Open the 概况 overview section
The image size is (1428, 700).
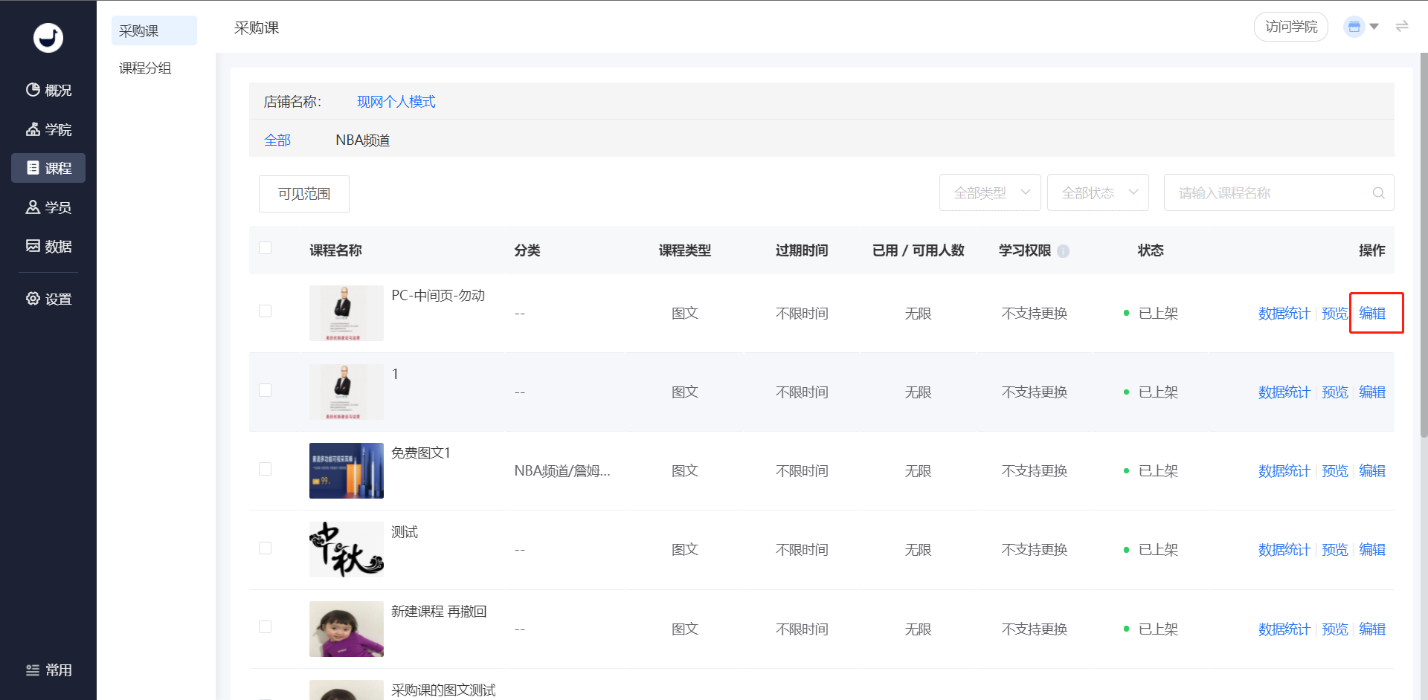[48, 90]
